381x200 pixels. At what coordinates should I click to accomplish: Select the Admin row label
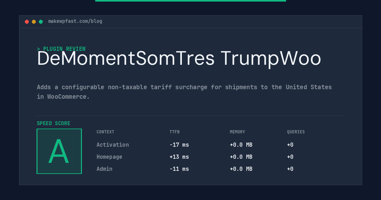[104, 169]
